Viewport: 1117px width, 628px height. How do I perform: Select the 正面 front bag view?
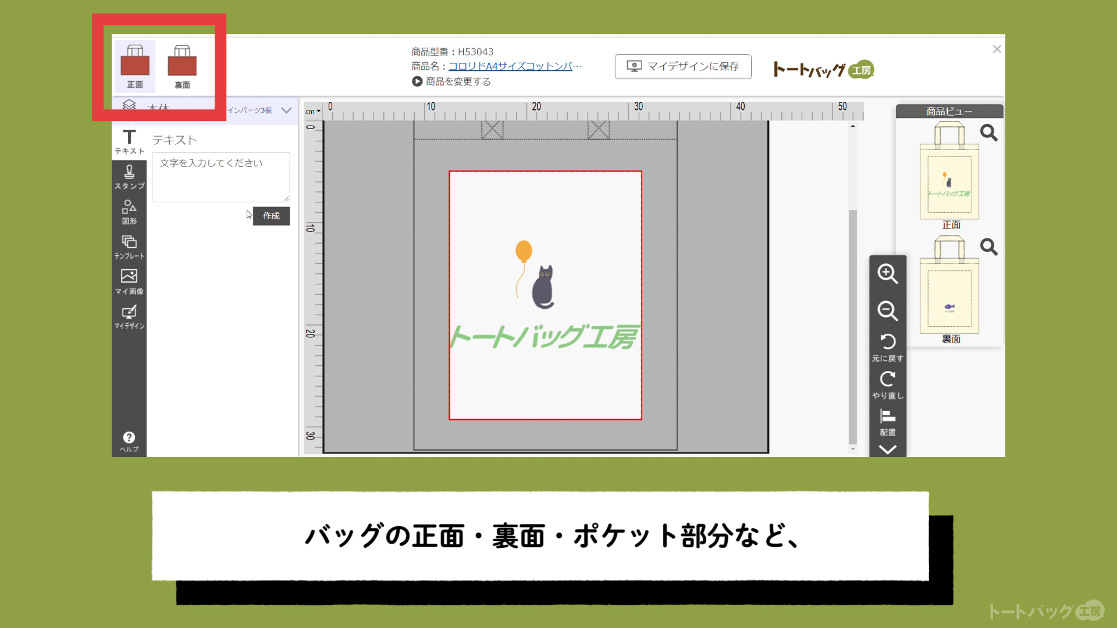click(x=135, y=66)
